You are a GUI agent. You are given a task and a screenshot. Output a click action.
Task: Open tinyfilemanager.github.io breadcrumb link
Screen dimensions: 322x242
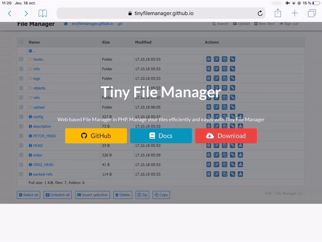pos(92,24)
